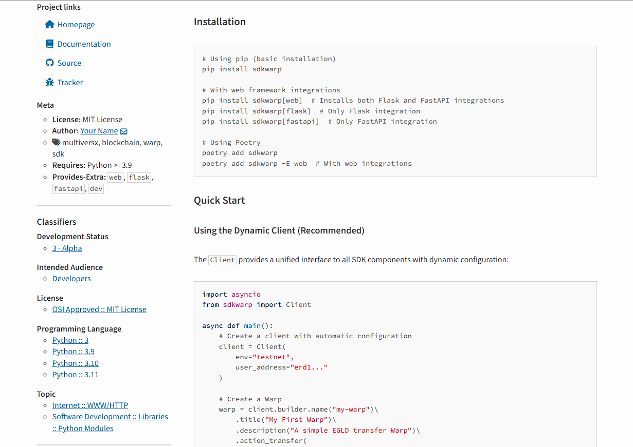The height and width of the screenshot is (447, 633).
Task: Click the user_address="erd1..." line
Action: [281, 367]
